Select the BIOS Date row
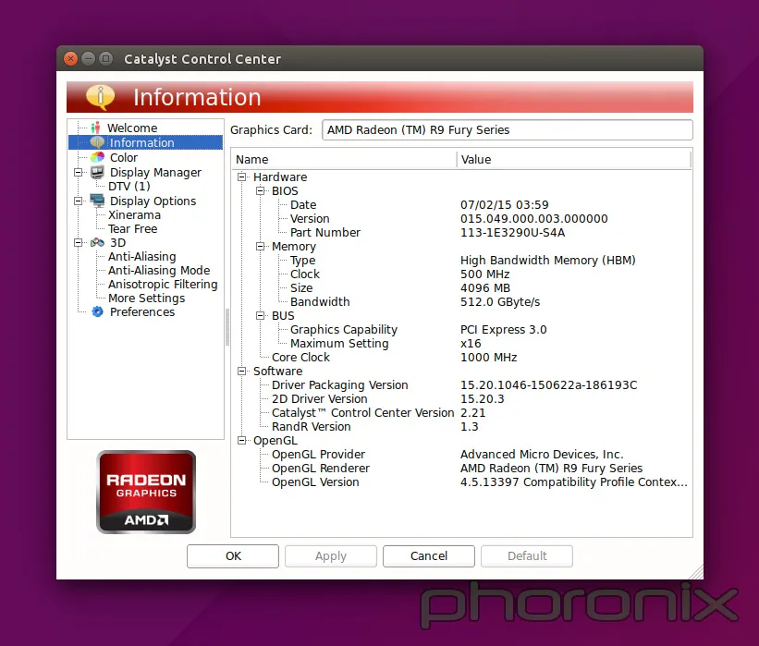Screen dimensions: 759x646 tap(462, 204)
